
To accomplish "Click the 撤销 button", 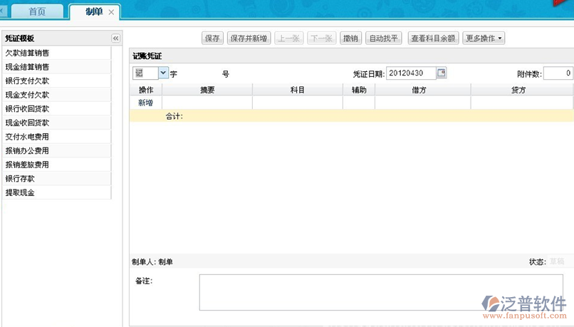I will tap(350, 38).
